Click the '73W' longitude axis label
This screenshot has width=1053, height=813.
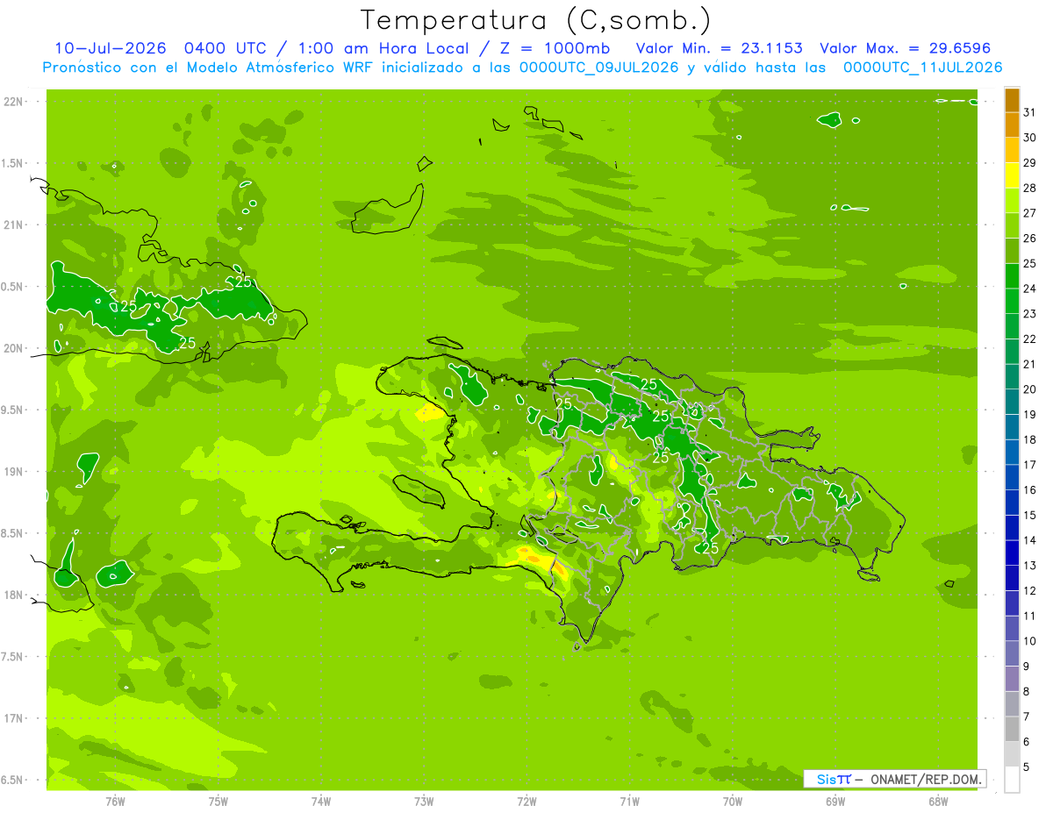[x=424, y=802]
